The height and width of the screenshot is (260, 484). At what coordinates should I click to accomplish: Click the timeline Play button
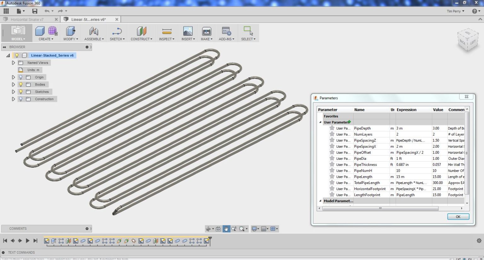click(27, 241)
